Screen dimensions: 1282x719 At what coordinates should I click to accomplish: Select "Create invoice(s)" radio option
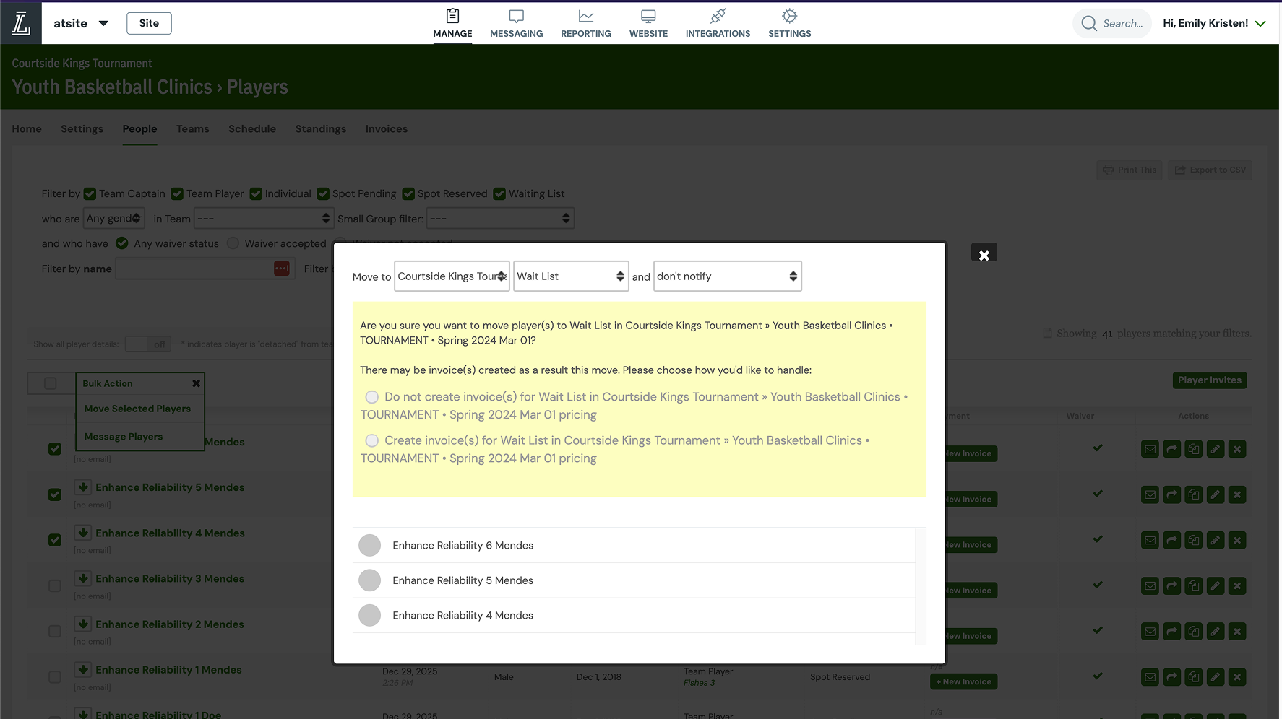click(372, 440)
